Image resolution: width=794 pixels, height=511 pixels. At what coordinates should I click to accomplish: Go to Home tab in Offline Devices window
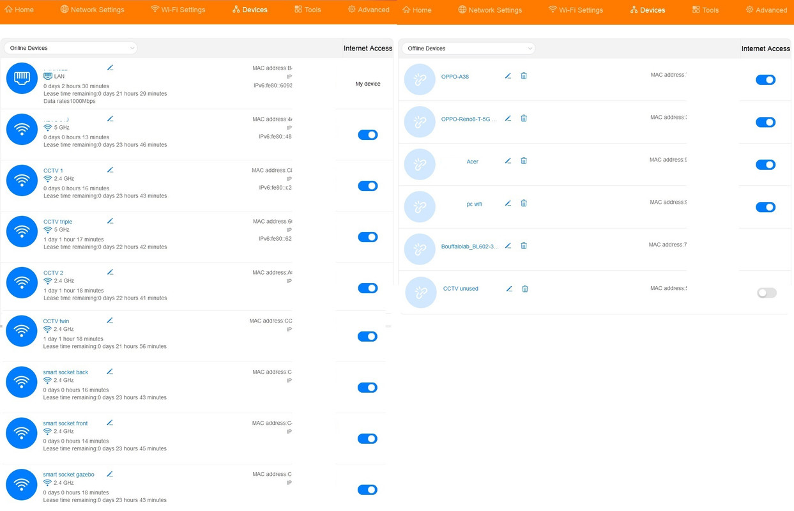[417, 10]
